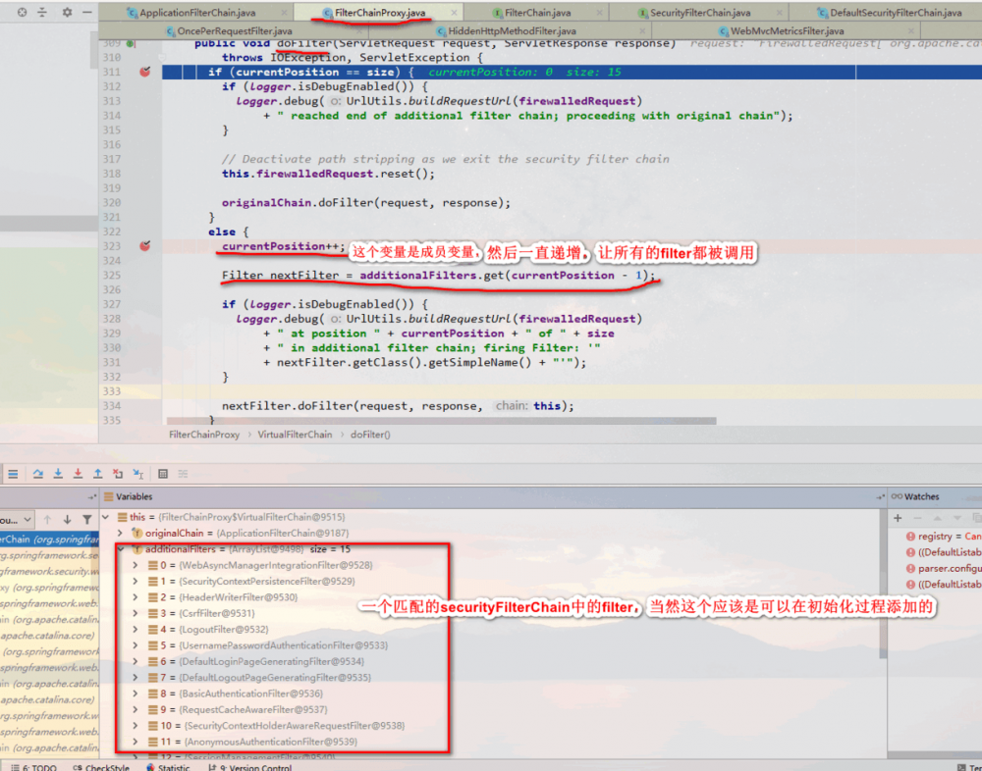This screenshot has height=771, width=982.
Task: Toggle breakpoint on line 311
Action: click(144, 72)
